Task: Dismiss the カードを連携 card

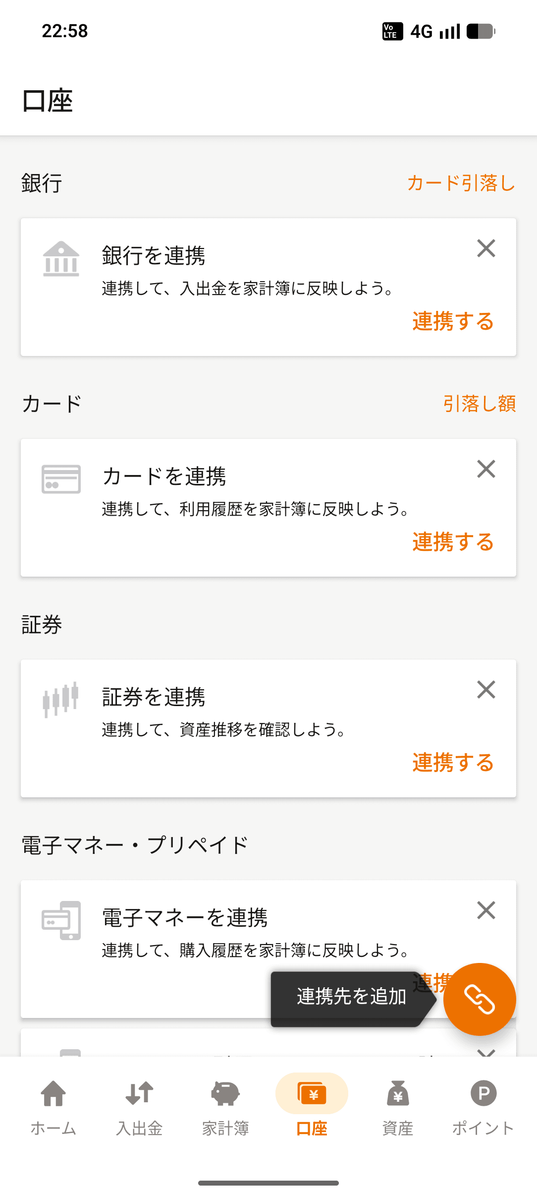Action: click(486, 469)
